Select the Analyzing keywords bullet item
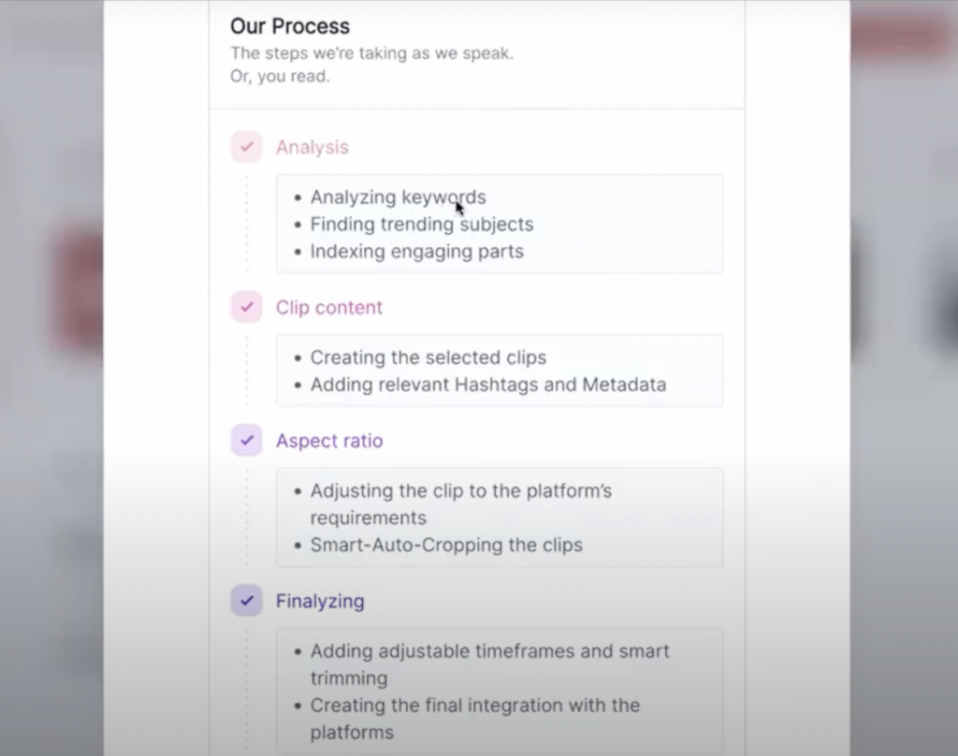 [x=398, y=196]
